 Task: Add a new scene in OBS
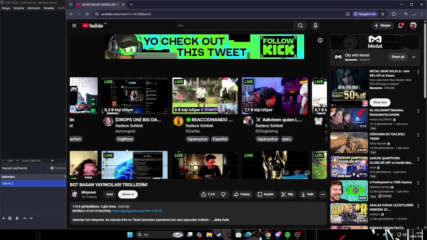[4, 218]
